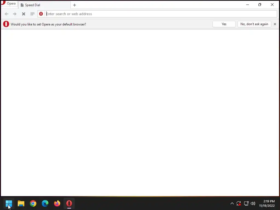Close the Opera window
Screen dimensions: 280x210
click(272, 5)
